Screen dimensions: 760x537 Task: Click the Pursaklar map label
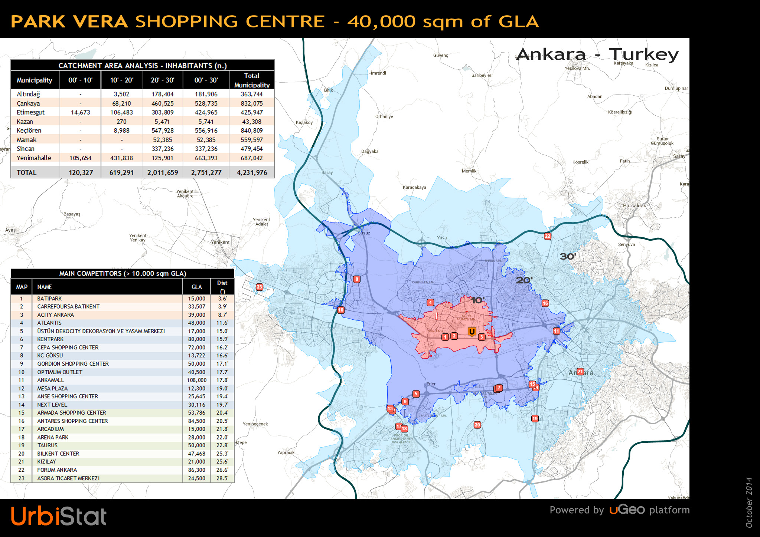[x=634, y=205]
